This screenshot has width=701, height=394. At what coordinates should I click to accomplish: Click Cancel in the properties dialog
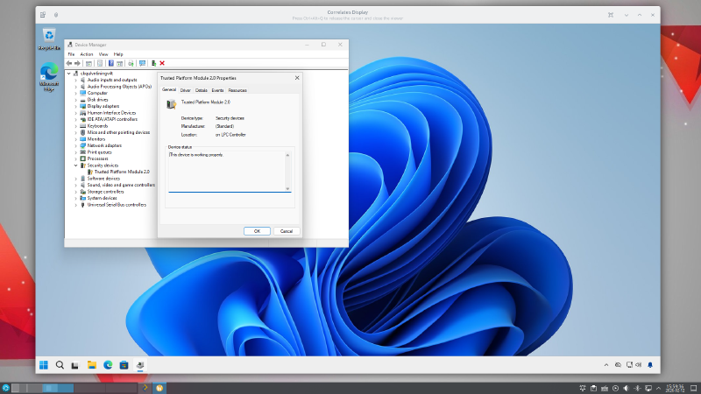coord(287,231)
